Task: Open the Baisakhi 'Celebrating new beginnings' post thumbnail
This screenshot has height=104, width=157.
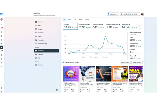Action: tap(71, 74)
